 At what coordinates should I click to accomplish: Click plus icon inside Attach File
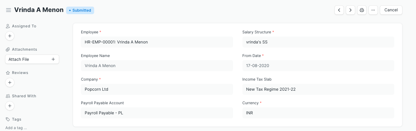pos(53,59)
